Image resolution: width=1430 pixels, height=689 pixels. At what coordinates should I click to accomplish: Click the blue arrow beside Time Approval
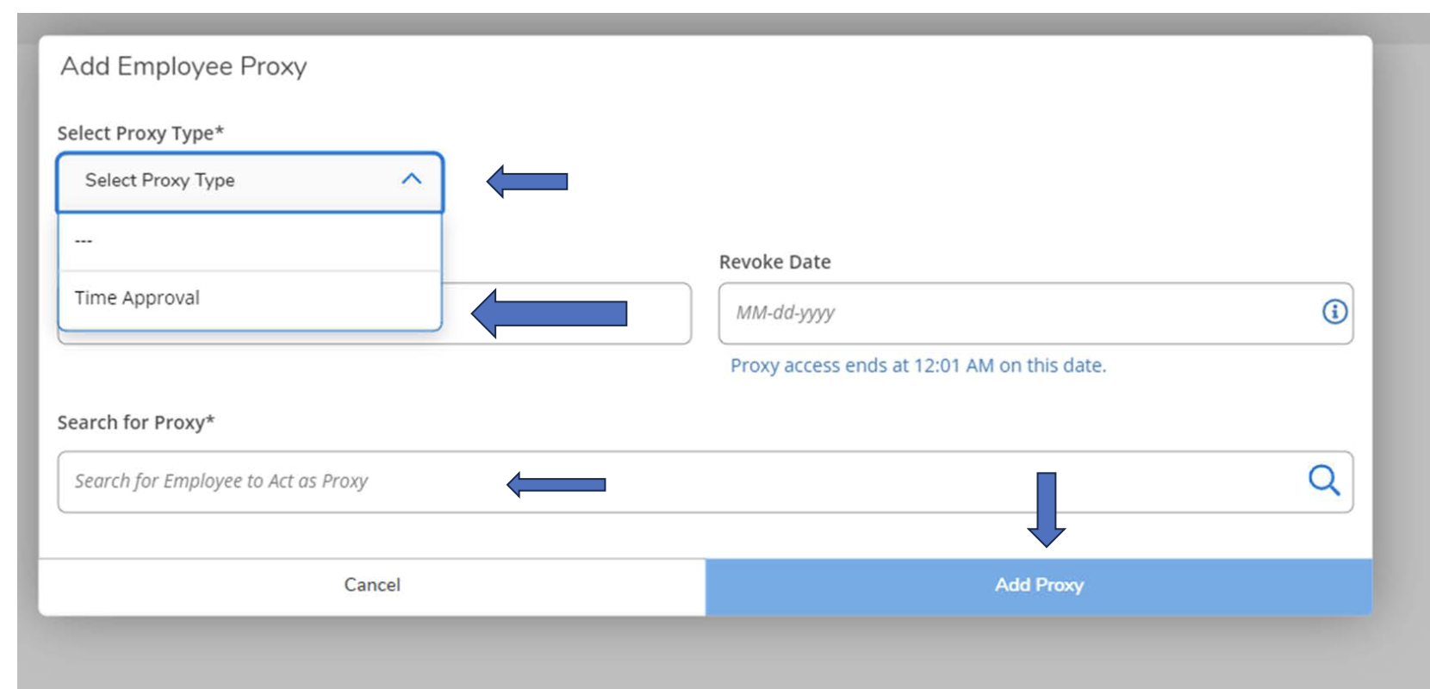pos(550,313)
